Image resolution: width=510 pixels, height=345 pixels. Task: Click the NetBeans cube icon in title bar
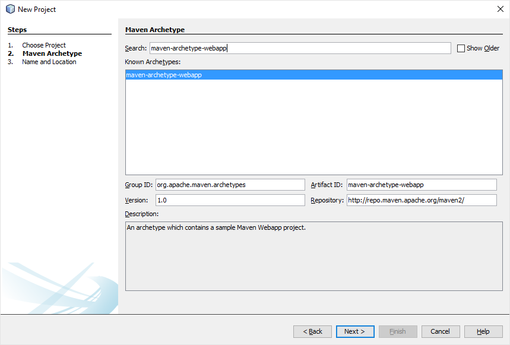[x=11, y=9]
